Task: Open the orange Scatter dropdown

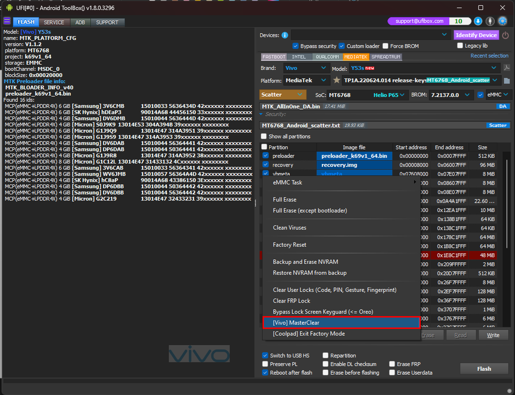Action: pyautogui.click(x=283, y=95)
